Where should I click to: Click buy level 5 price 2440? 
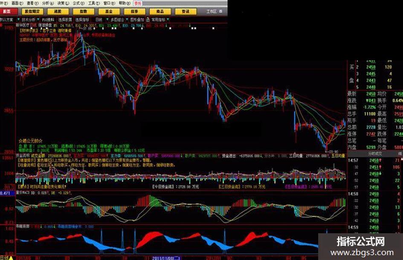point(371,87)
